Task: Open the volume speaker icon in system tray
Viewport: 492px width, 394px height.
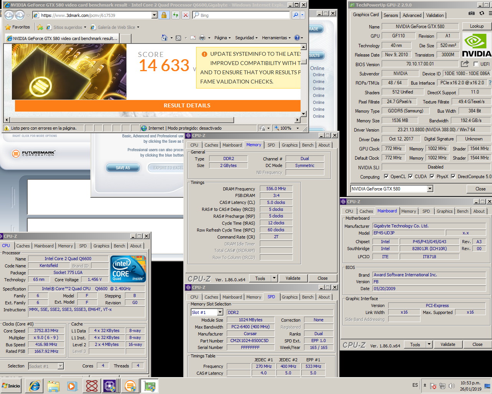Action: point(452,386)
